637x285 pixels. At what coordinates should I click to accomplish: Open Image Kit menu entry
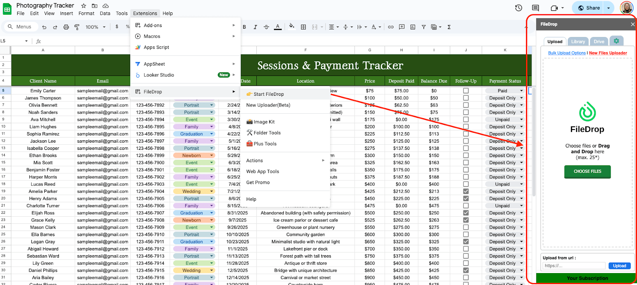coord(285,122)
